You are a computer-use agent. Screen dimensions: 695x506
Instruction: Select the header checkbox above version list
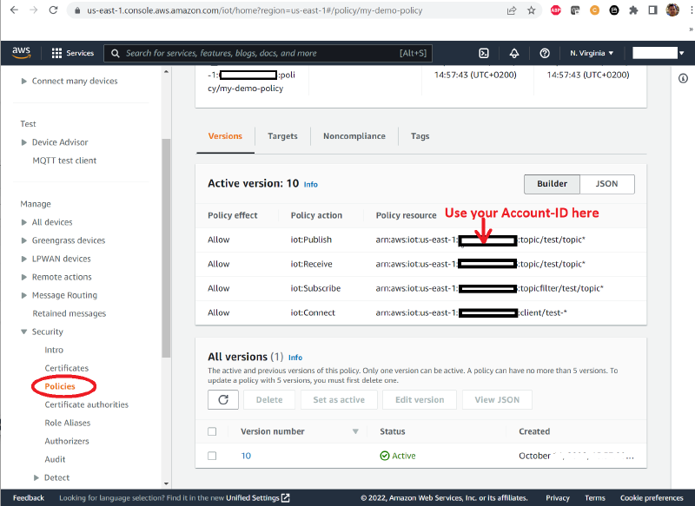click(x=212, y=431)
